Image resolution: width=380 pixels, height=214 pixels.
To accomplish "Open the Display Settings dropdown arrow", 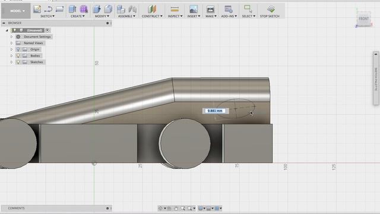I will pyautogui.click(x=204, y=208).
